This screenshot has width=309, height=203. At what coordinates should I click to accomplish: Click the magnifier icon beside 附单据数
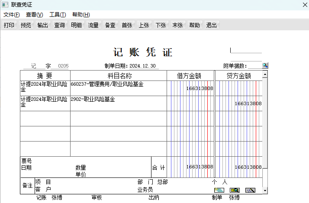click(x=265, y=65)
